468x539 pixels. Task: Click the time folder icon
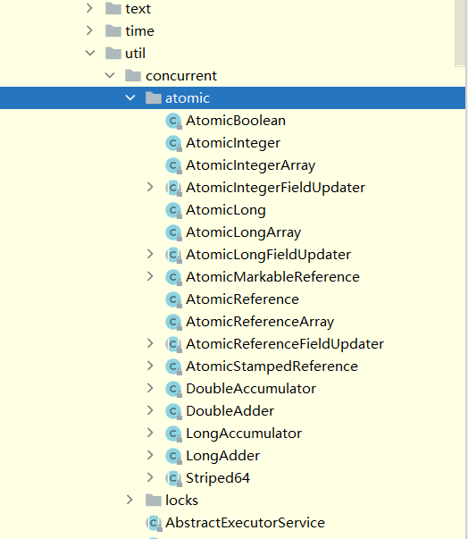click(113, 31)
